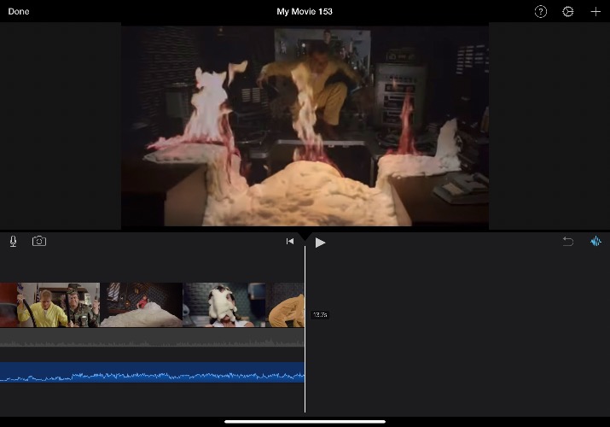Open the help question mark icon
Screen dimensions: 610x427
pyautogui.click(x=540, y=12)
